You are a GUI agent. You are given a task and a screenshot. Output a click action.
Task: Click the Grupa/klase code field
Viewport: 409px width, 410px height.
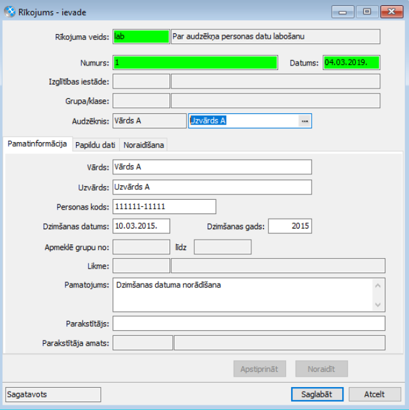tap(141, 101)
